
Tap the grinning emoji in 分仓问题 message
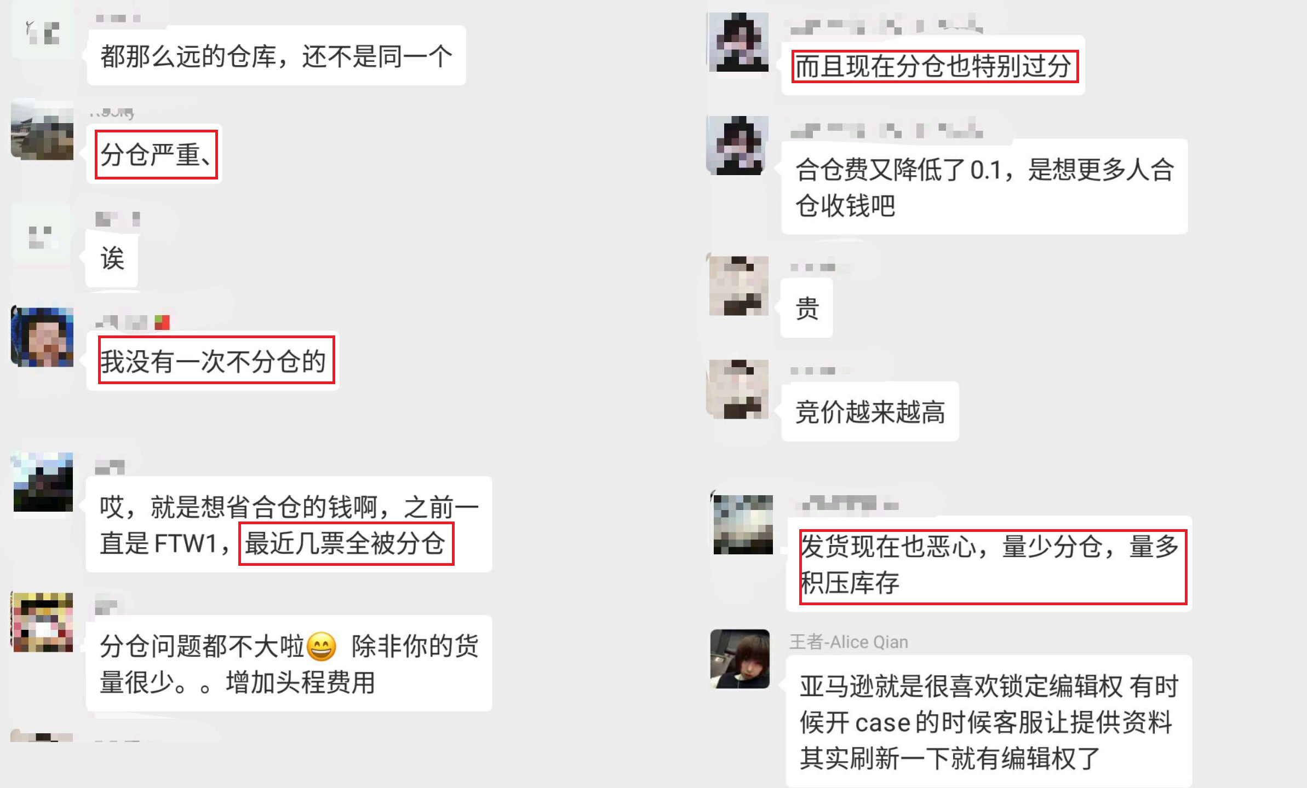point(322,647)
